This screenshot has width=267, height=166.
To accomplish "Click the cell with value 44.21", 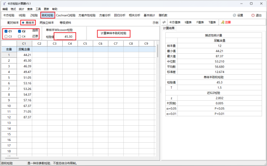I will click(x=24, y=55).
